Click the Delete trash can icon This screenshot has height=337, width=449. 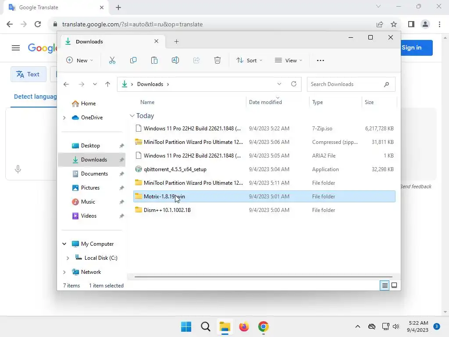pos(217,61)
